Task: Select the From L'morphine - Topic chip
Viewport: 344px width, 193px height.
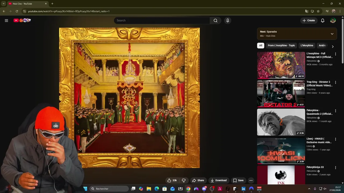Action: [281, 45]
